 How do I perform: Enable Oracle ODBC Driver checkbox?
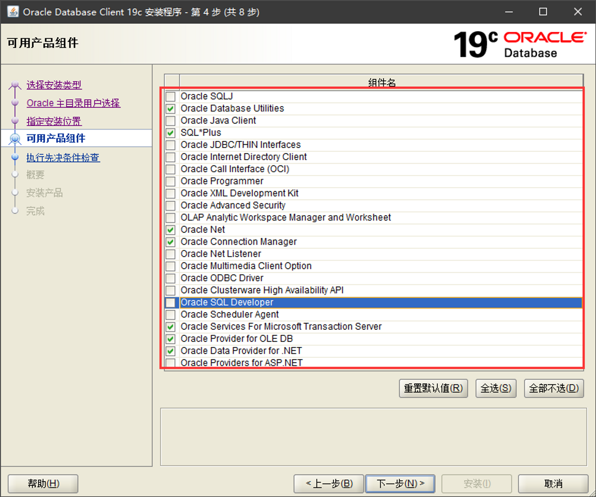point(170,278)
